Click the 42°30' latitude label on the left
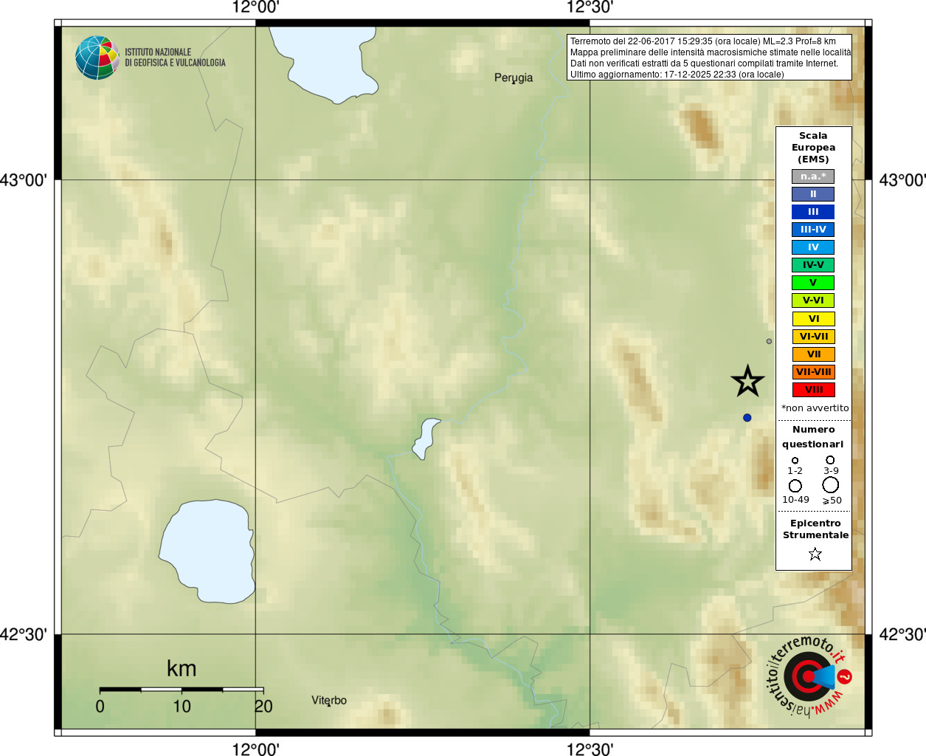The height and width of the screenshot is (756, 926). pyautogui.click(x=24, y=634)
